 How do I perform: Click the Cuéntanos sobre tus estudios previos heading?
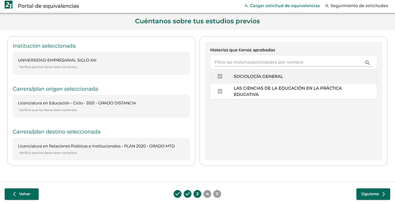197,21
